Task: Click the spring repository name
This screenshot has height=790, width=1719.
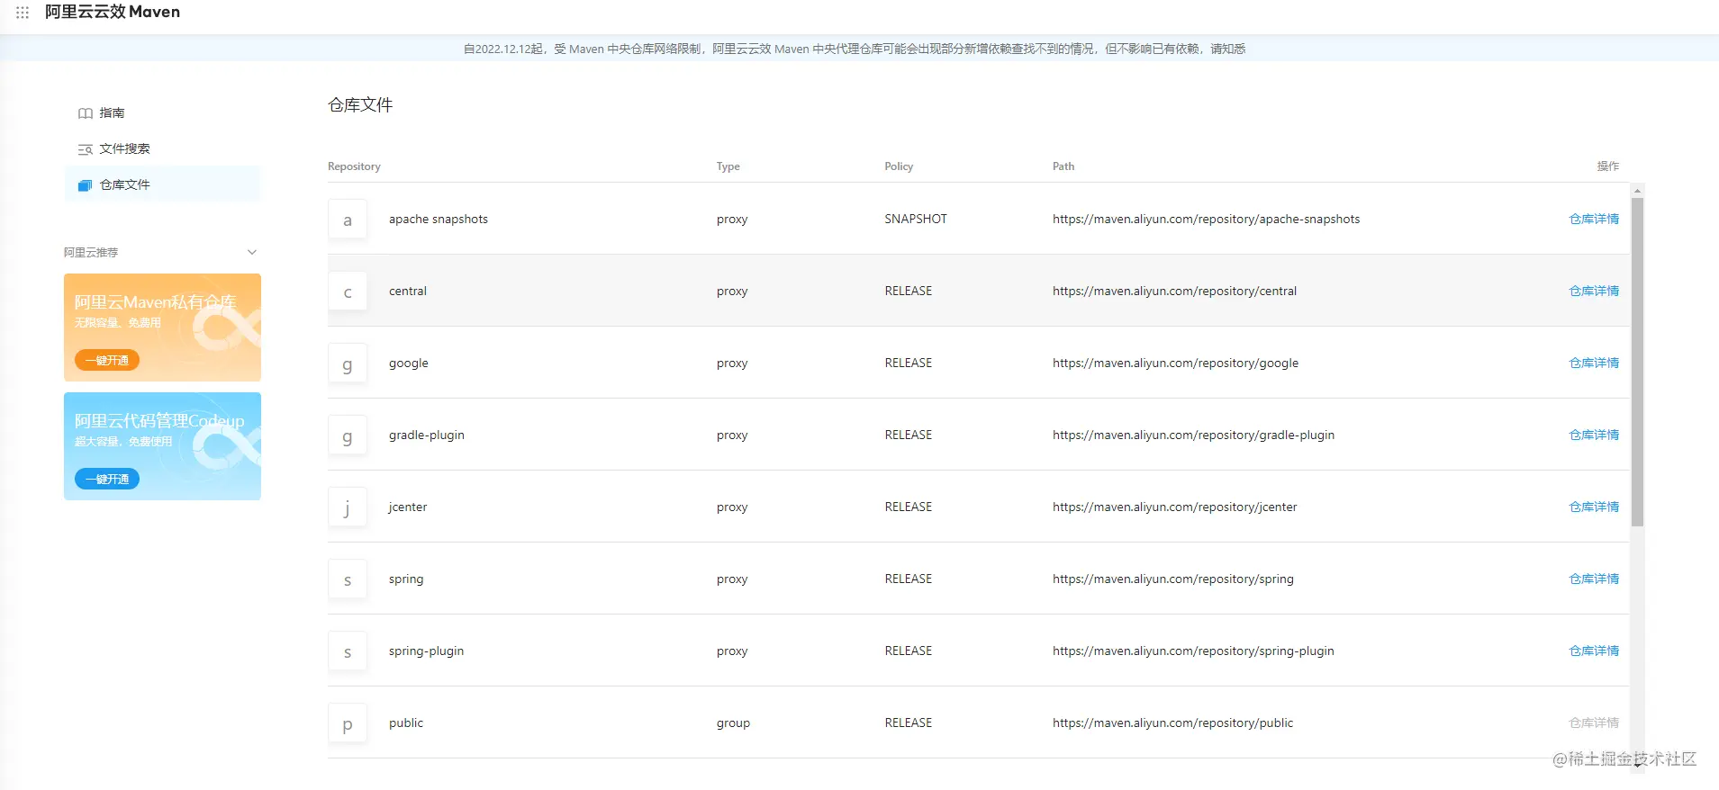Action: tap(406, 579)
